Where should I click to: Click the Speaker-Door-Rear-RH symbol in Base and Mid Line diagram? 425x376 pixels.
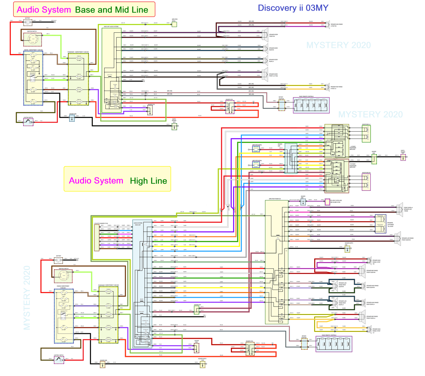tap(265, 48)
